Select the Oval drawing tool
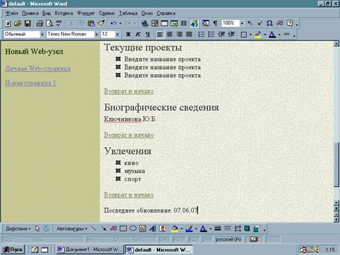 coord(133,228)
